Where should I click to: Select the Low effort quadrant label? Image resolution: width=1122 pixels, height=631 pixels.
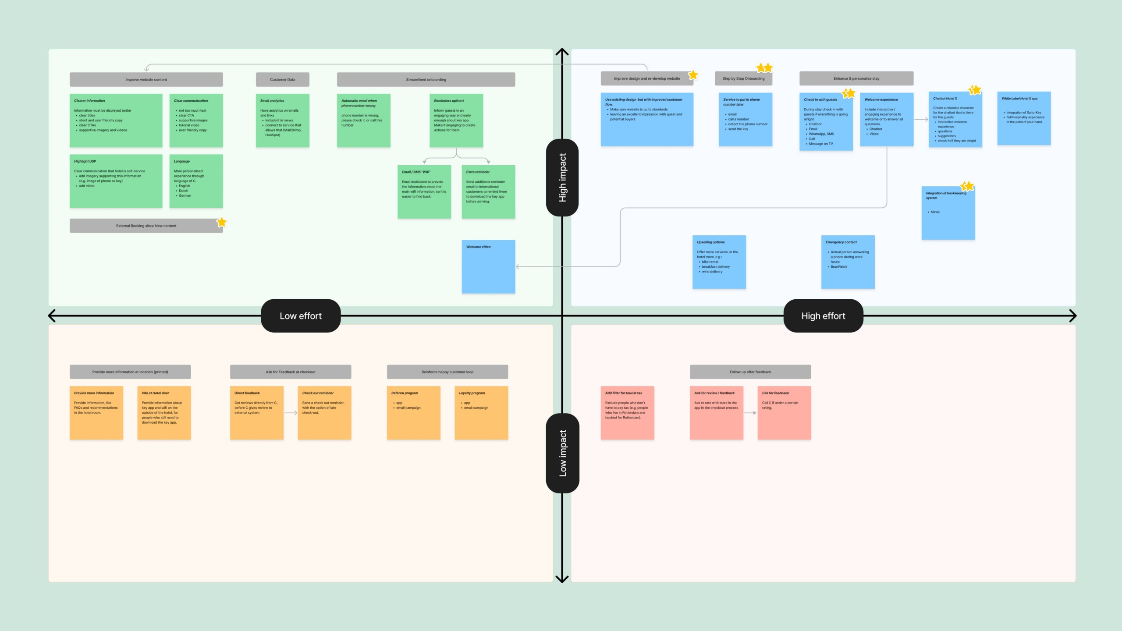tap(300, 315)
